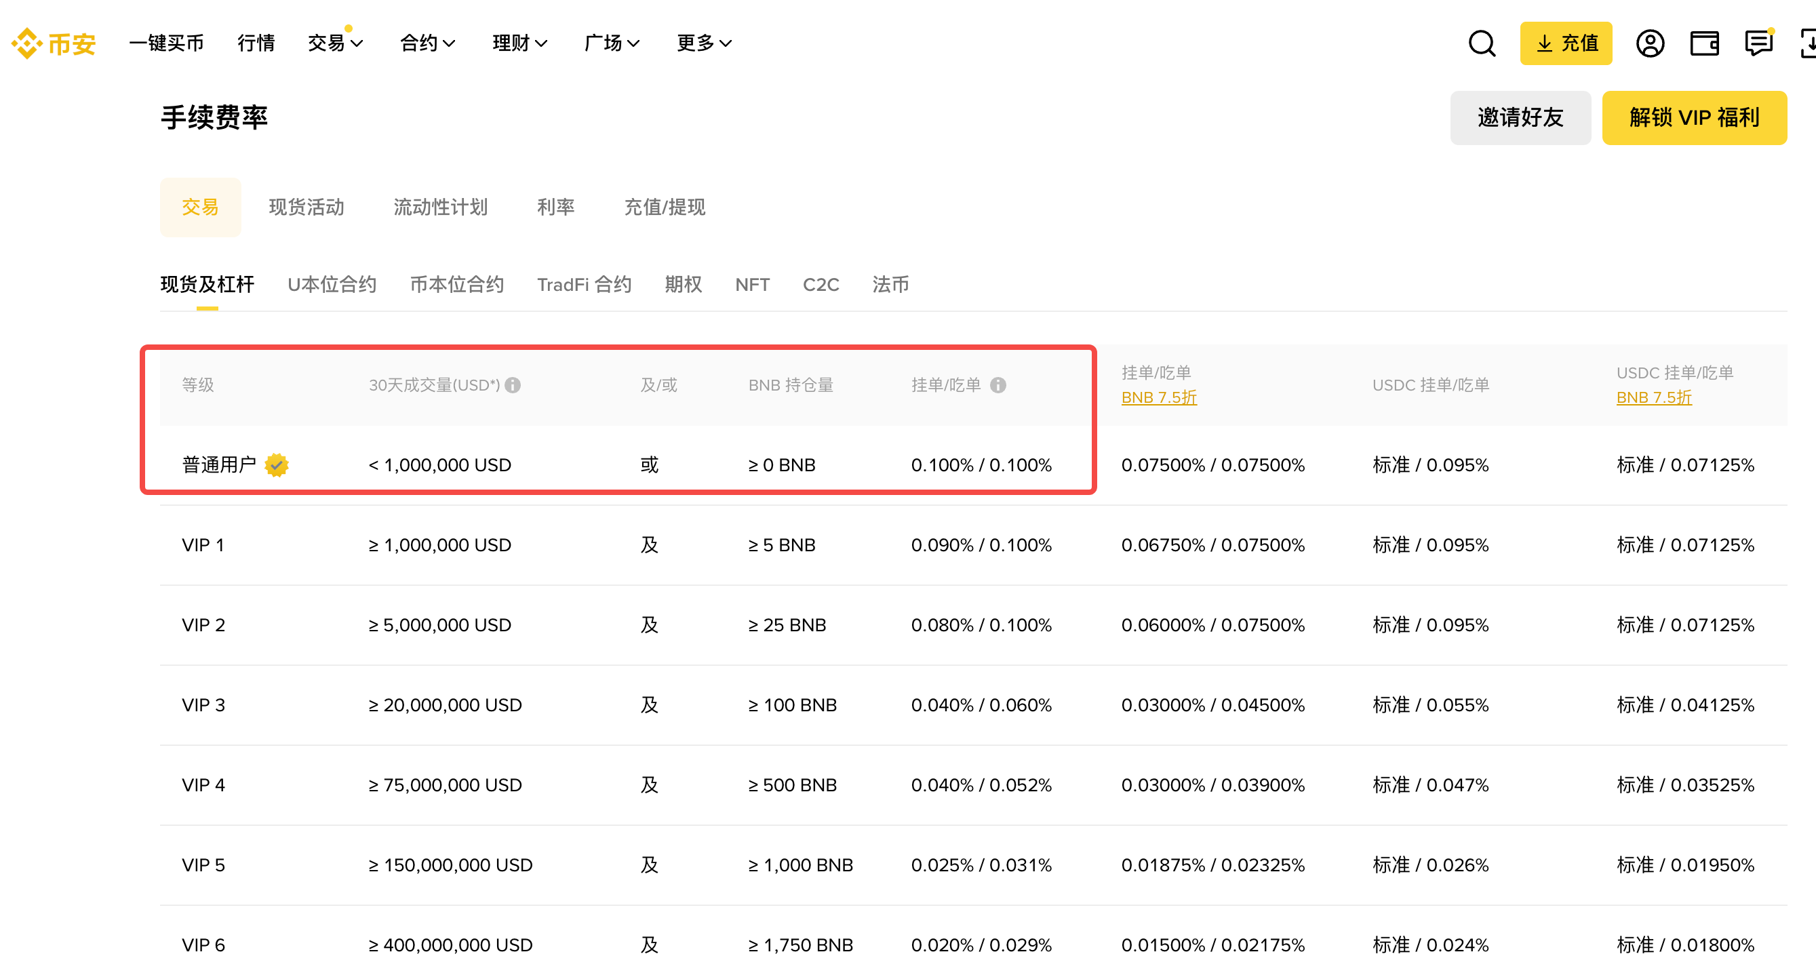
Task: Open the search icon
Action: [x=1481, y=43]
